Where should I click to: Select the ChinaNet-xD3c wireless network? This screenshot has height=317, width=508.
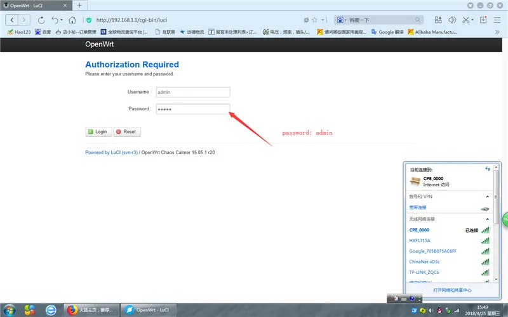point(449,262)
